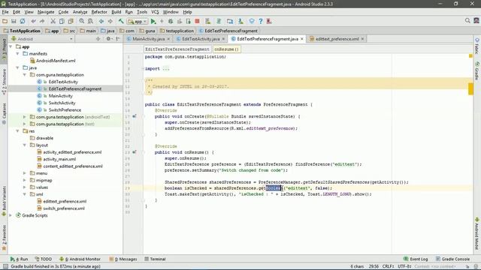
Task: Click the Copy toolbar icon
Action: [x=62, y=21]
